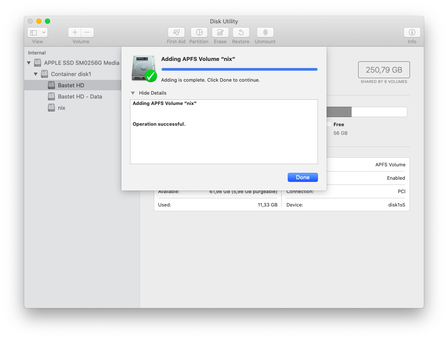Choose the Restore toolbar icon
Screen dimensions: 448x340
pyautogui.click(x=241, y=32)
